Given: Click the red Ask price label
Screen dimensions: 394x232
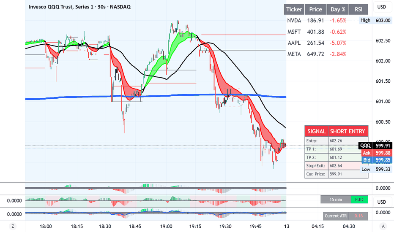Looking at the screenshot, I should coord(377,153).
